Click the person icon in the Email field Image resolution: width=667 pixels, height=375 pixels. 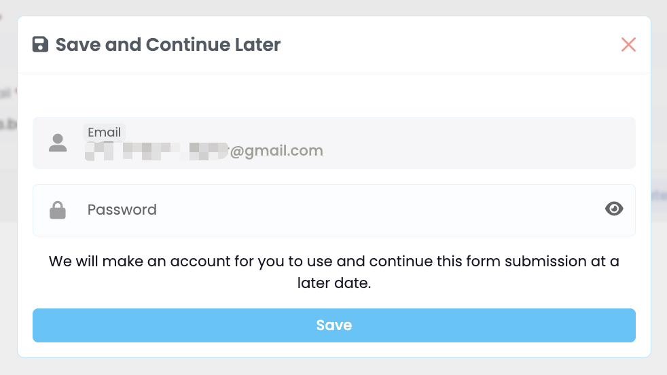point(58,143)
